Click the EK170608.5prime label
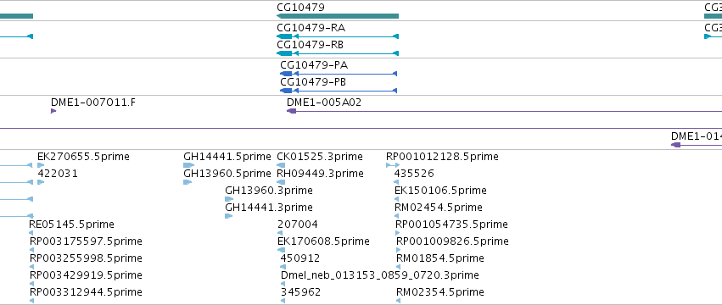The height and width of the screenshot is (305, 722). point(324,241)
